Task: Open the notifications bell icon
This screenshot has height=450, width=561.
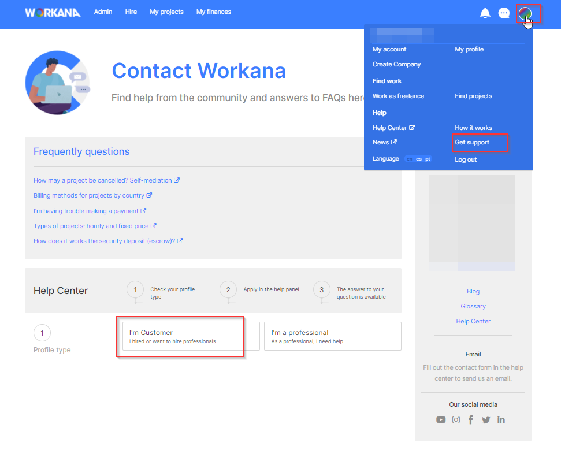Action: tap(485, 13)
